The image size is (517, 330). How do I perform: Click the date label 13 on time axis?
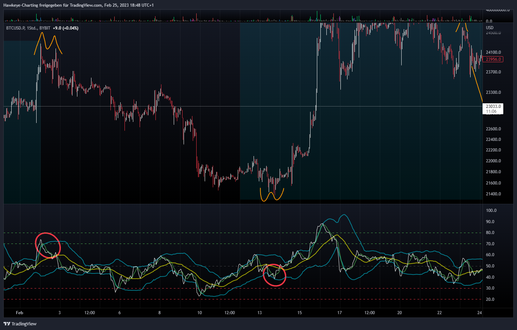260,313
